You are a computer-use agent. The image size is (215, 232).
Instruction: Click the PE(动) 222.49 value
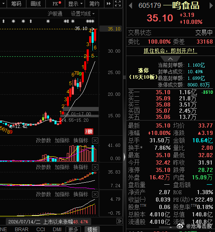coord(204,200)
